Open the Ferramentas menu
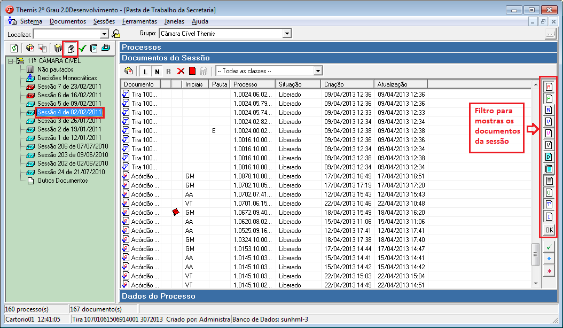The image size is (563, 328). click(139, 21)
